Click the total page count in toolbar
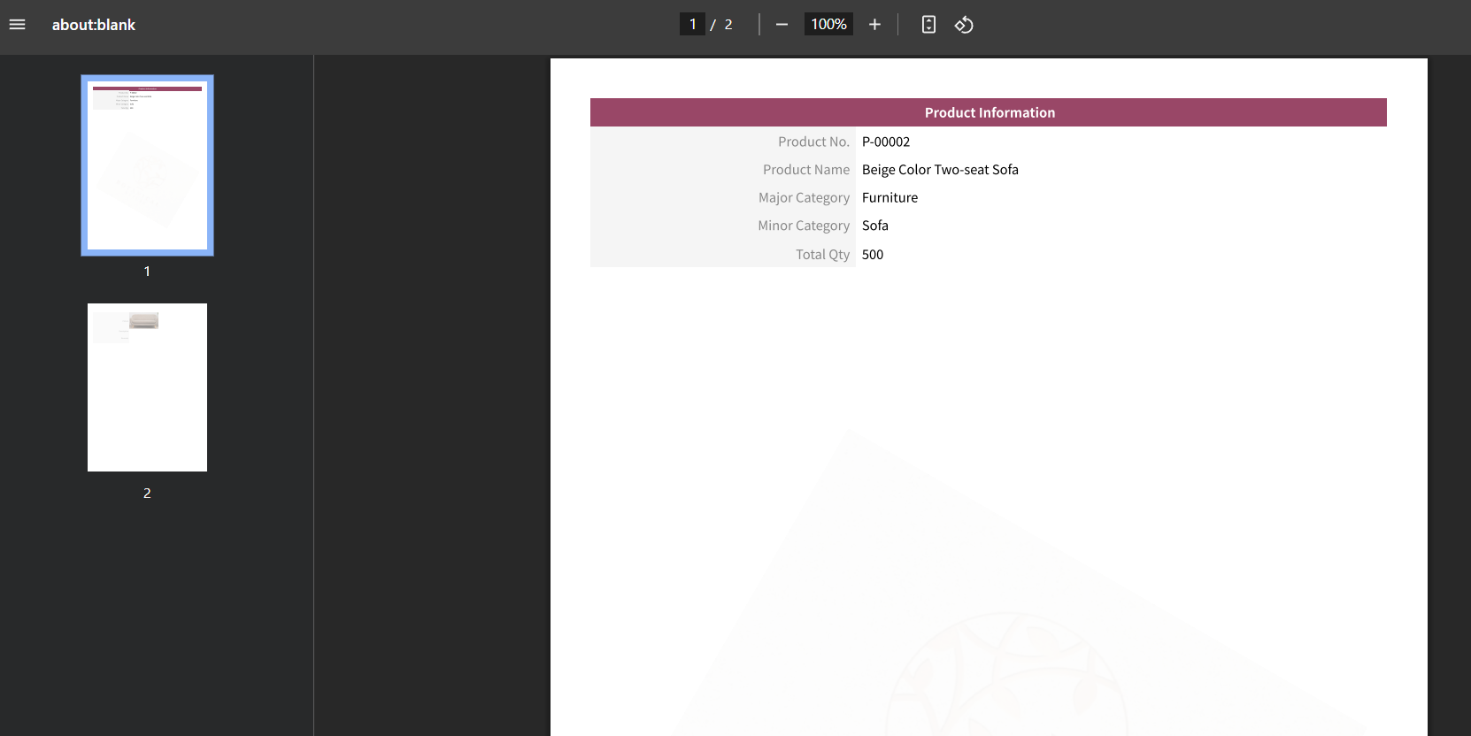The image size is (1471, 736). pyautogui.click(x=728, y=25)
